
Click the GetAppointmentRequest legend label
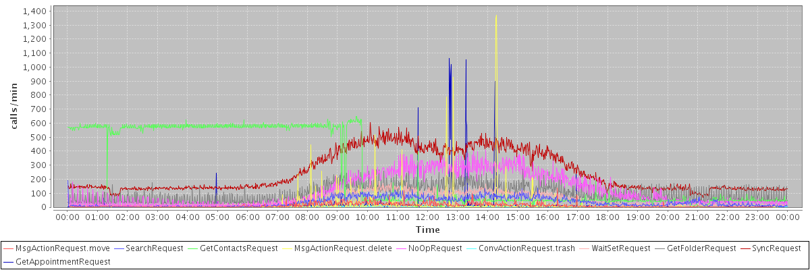tap(63, 261)
